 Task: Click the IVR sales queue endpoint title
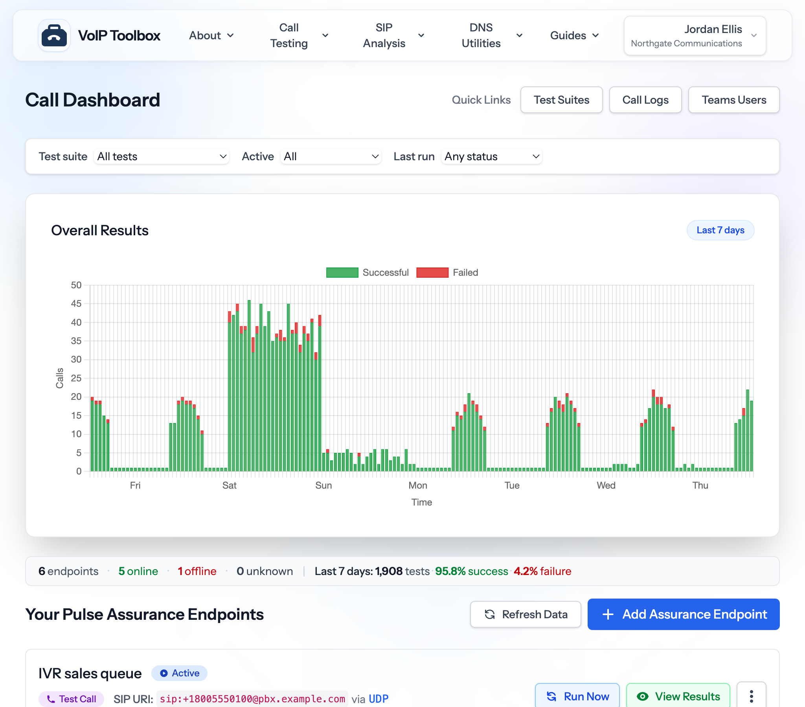(x=90, y=673)
